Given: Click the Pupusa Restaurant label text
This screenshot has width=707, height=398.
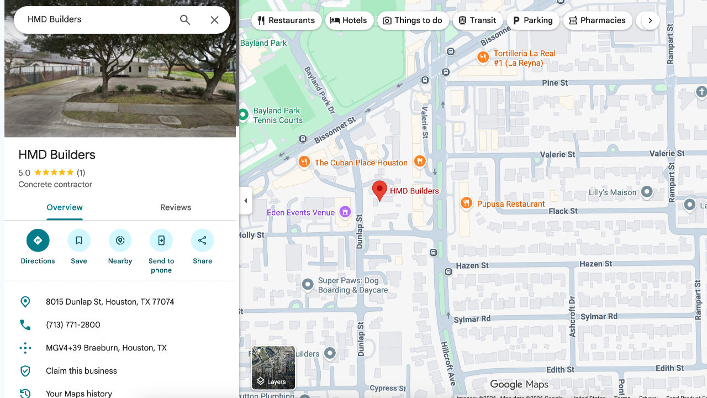Looking at the screenshot, I should [511, 204].
